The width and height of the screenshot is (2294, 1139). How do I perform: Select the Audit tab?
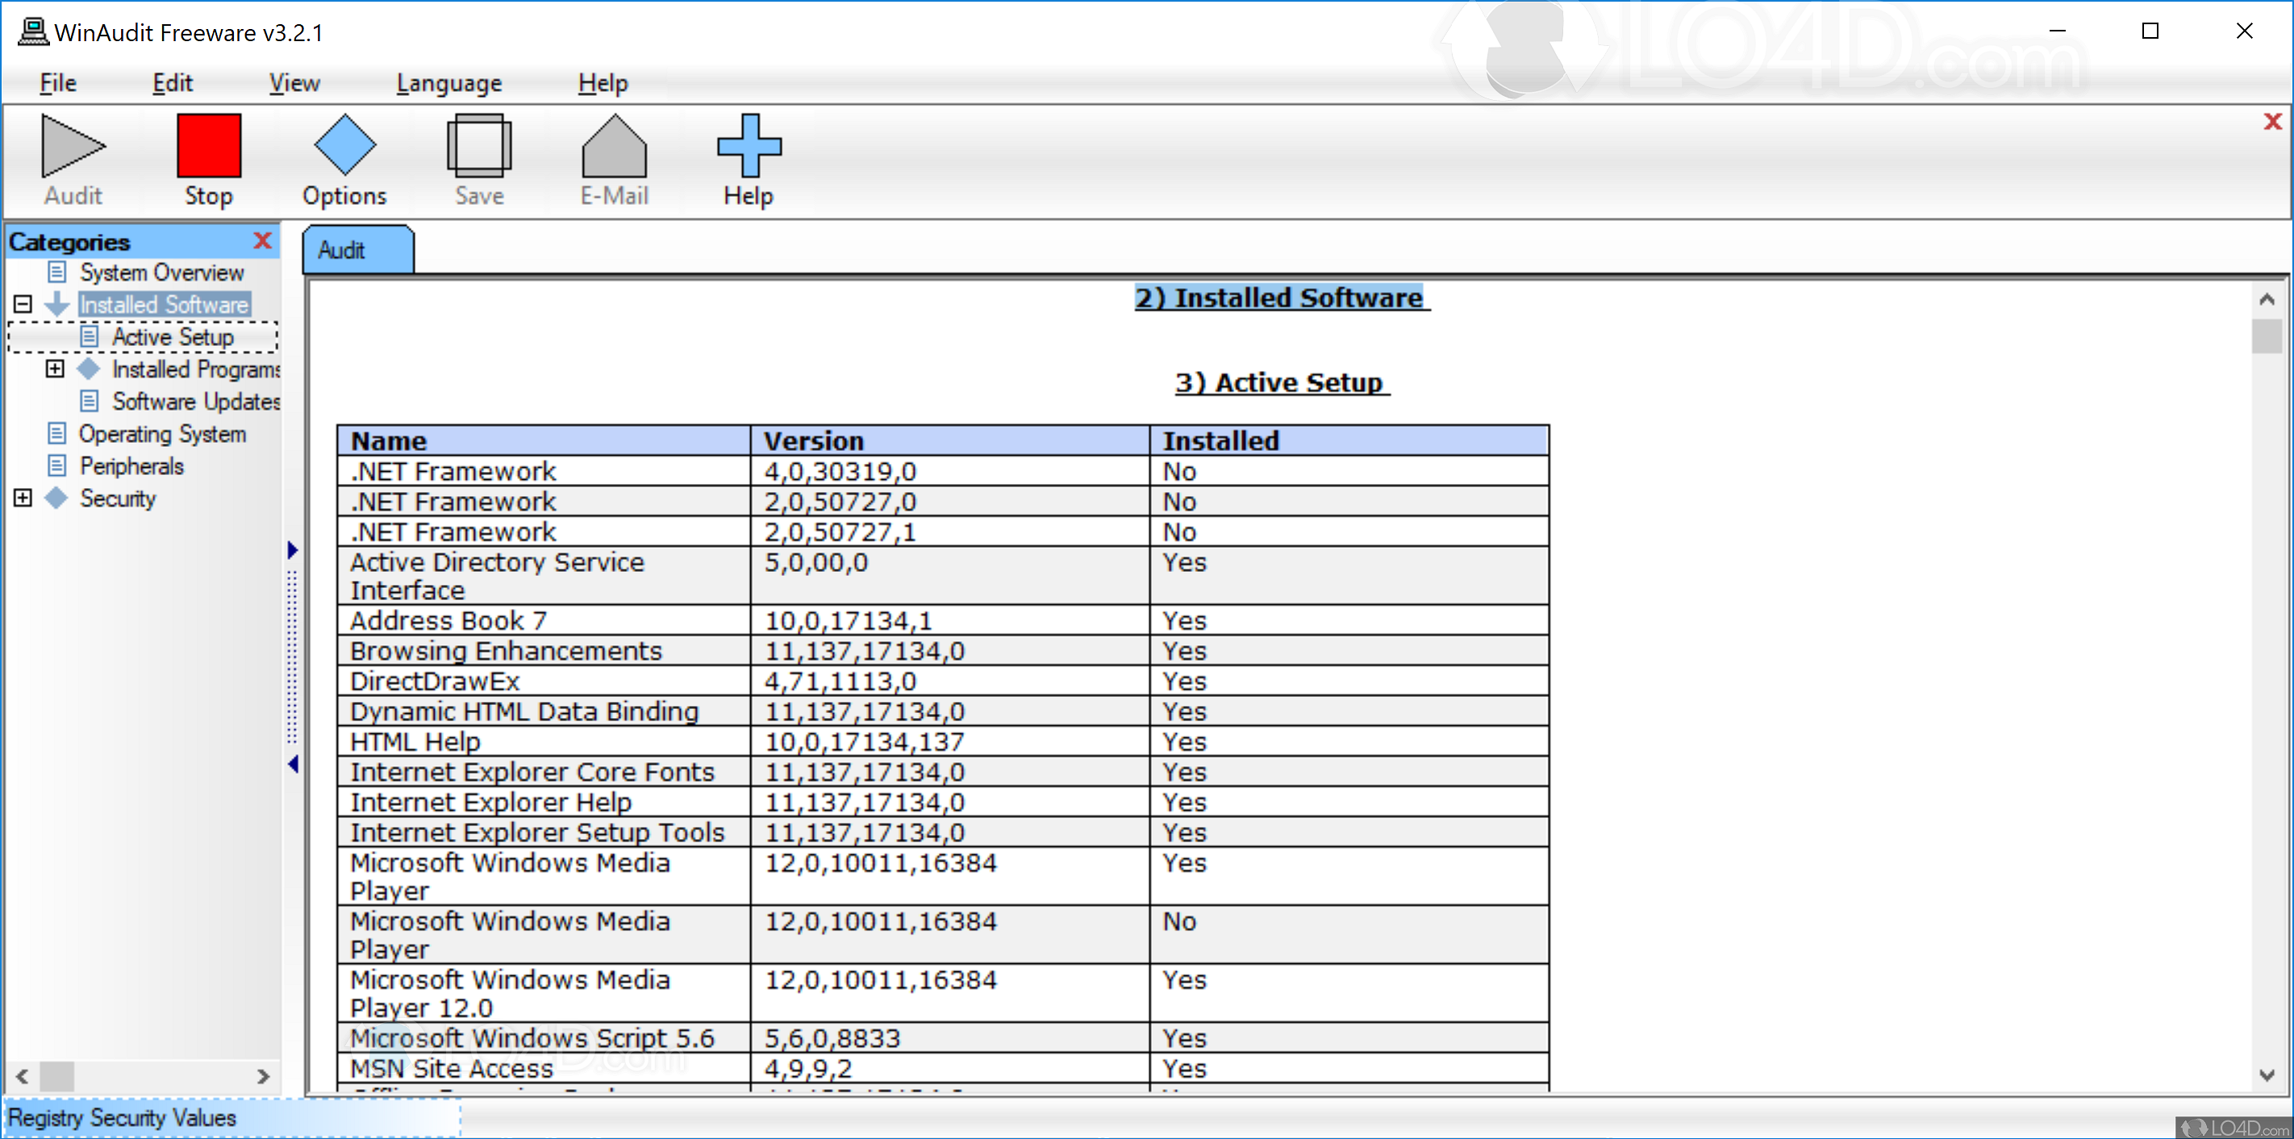pyautogui.click(x=357, y=250)
